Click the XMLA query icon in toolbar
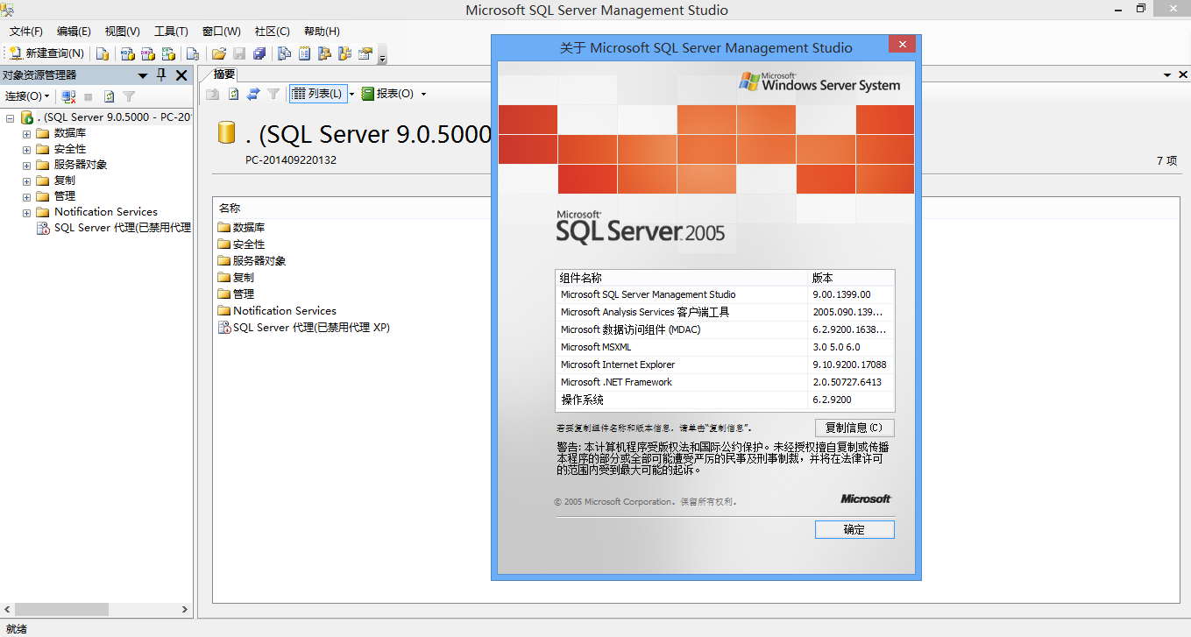Viewport: 1191px width, 637px height. [x=168, y=53]
